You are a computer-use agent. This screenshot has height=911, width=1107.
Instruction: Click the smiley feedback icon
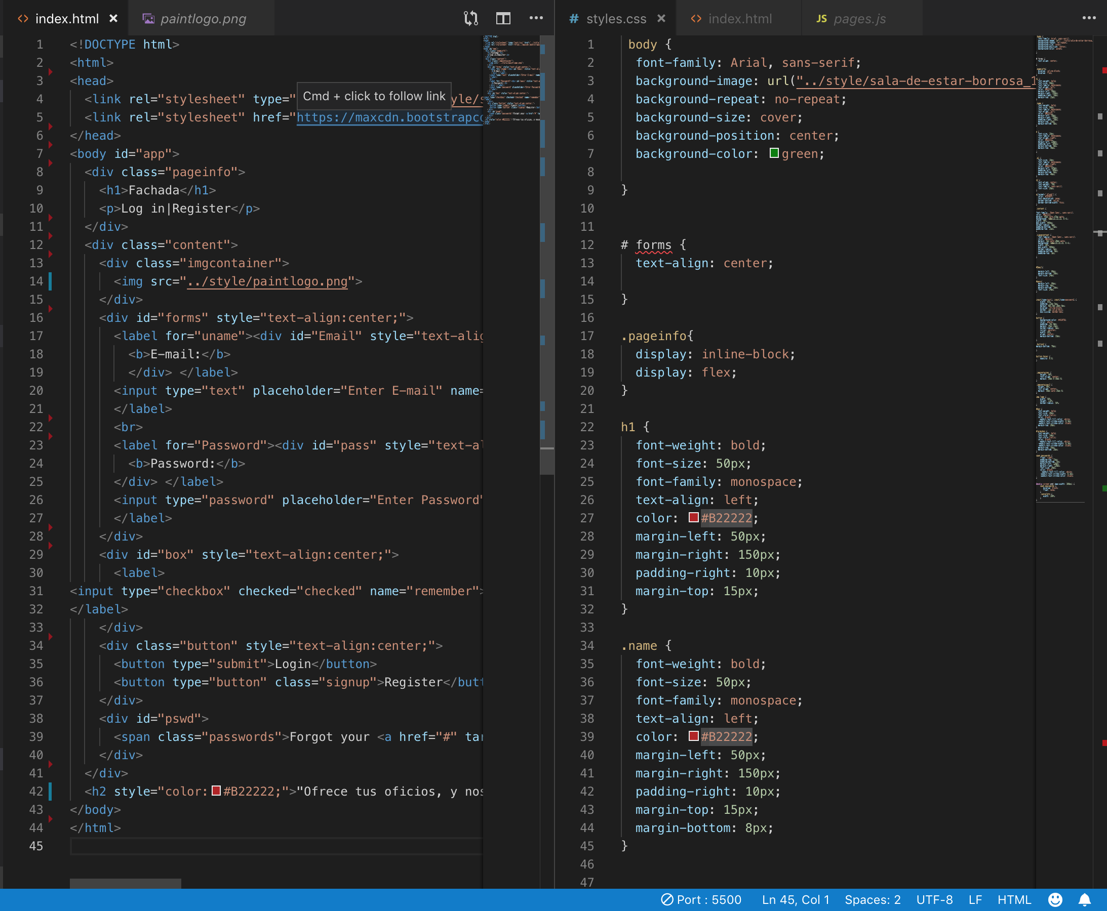click(1055, 900)
